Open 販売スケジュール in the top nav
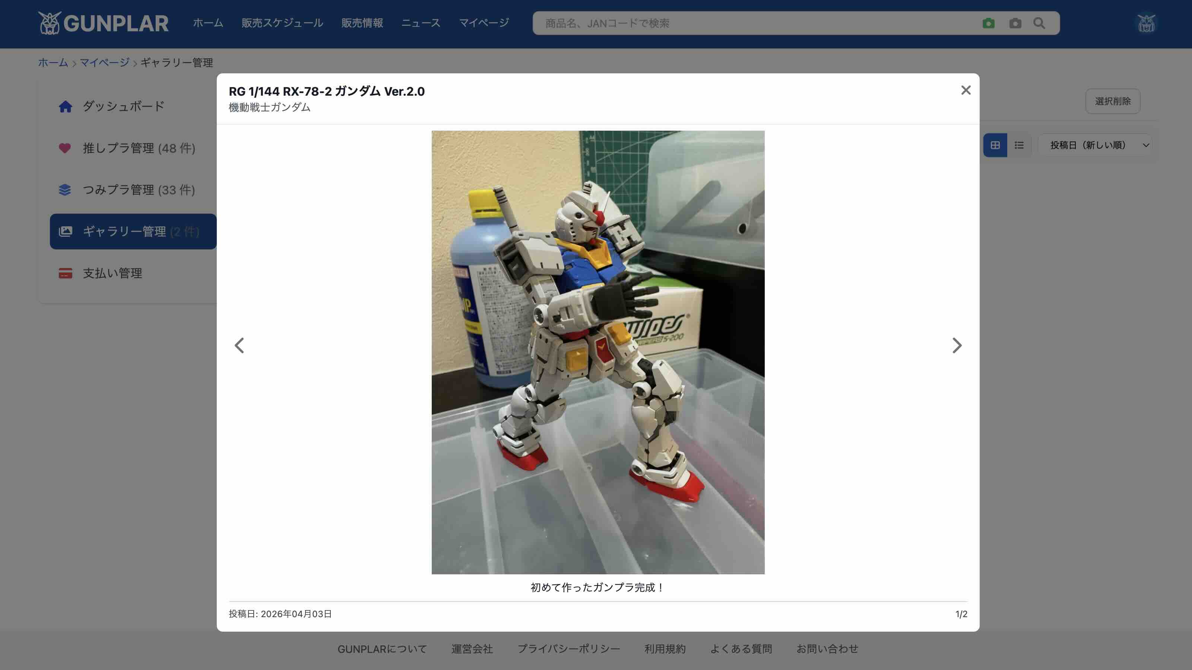This screenshot has height=670, width=1192. [282, 23]
